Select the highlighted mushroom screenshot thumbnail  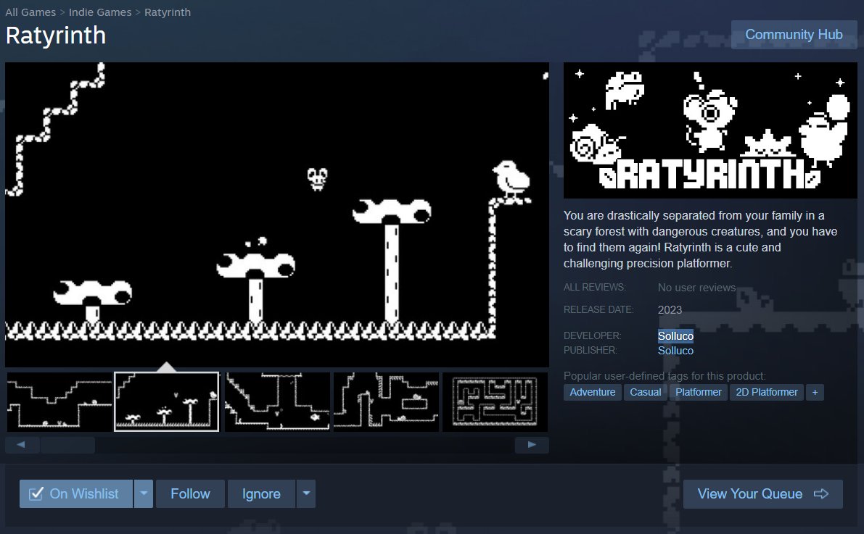(166, 402)
